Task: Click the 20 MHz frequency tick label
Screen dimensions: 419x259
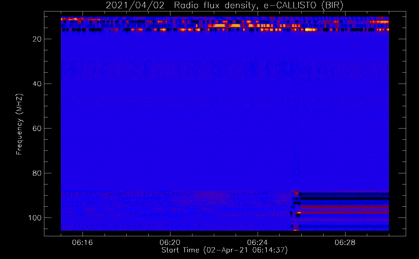Action: pyautogui.click(x=37, y=39)
